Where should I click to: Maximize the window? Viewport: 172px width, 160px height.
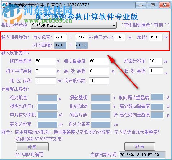153,5
